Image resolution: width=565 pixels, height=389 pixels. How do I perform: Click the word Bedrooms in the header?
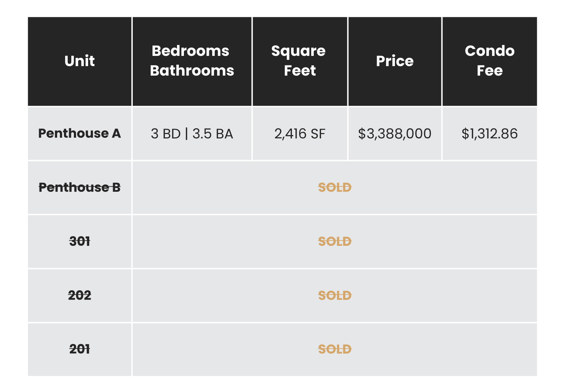(x=190, y=51)
